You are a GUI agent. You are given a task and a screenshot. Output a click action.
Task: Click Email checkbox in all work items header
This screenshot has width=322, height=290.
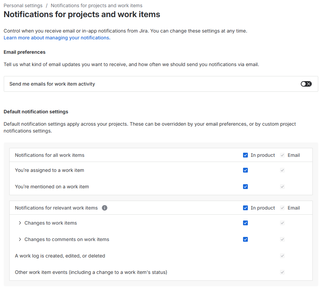[x=282, y=155]
